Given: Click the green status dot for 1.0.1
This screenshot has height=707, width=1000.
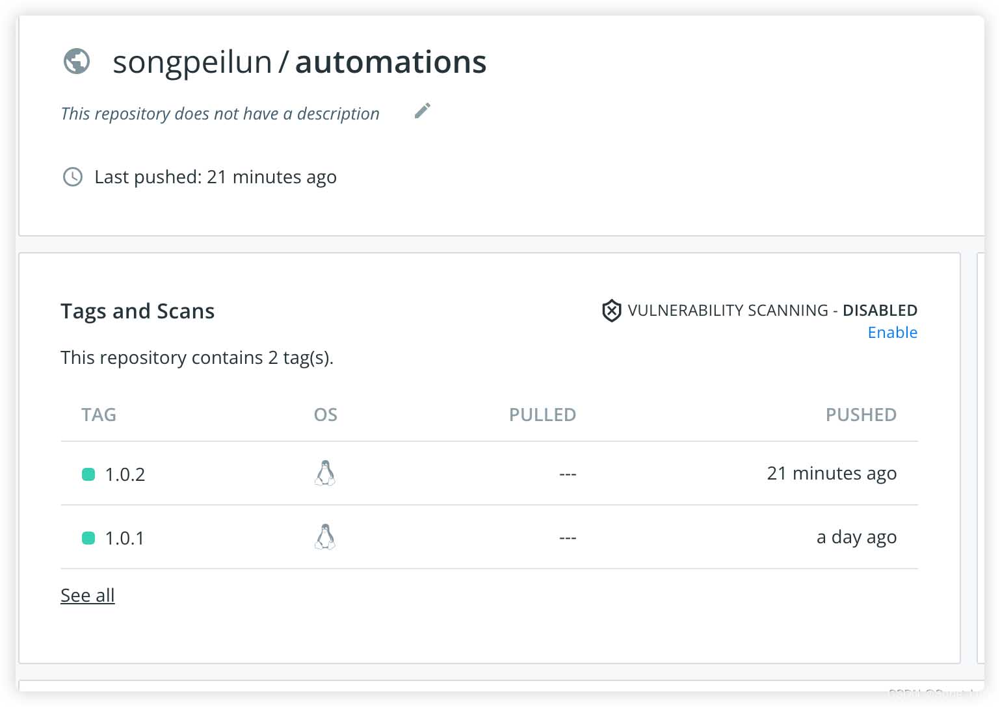Looking at the screenshot, I should click(88, 538).
